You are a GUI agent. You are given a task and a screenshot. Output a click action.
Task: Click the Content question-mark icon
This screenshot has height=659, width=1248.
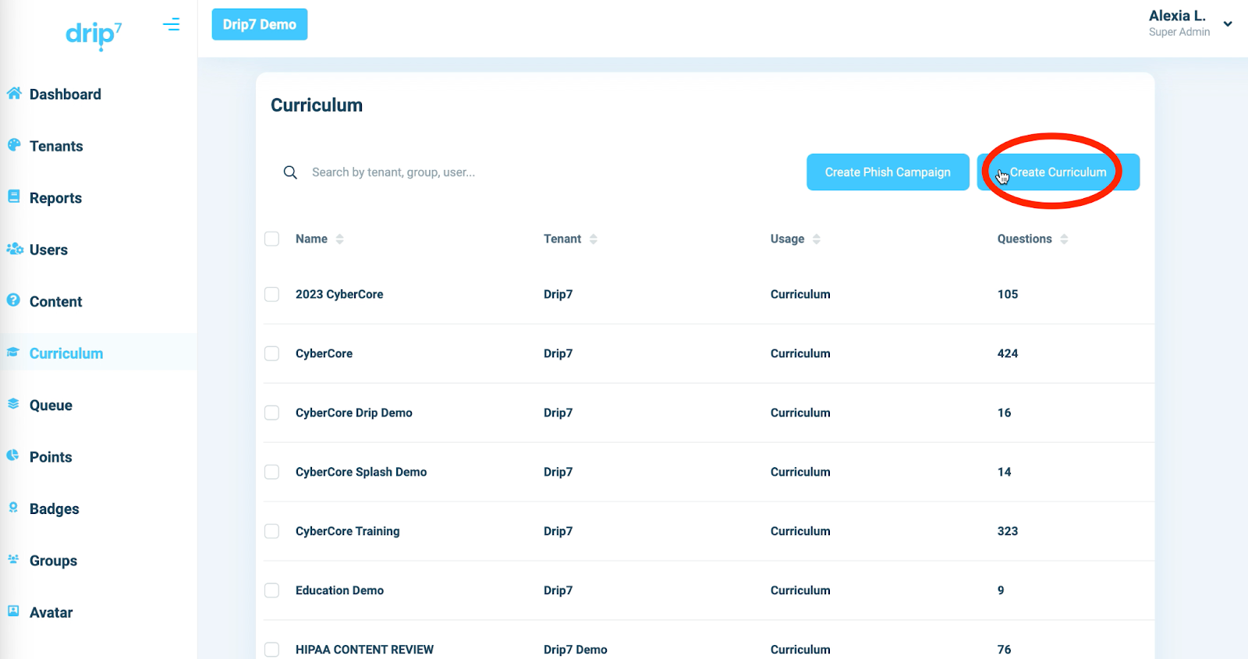(x=14, y=300)
